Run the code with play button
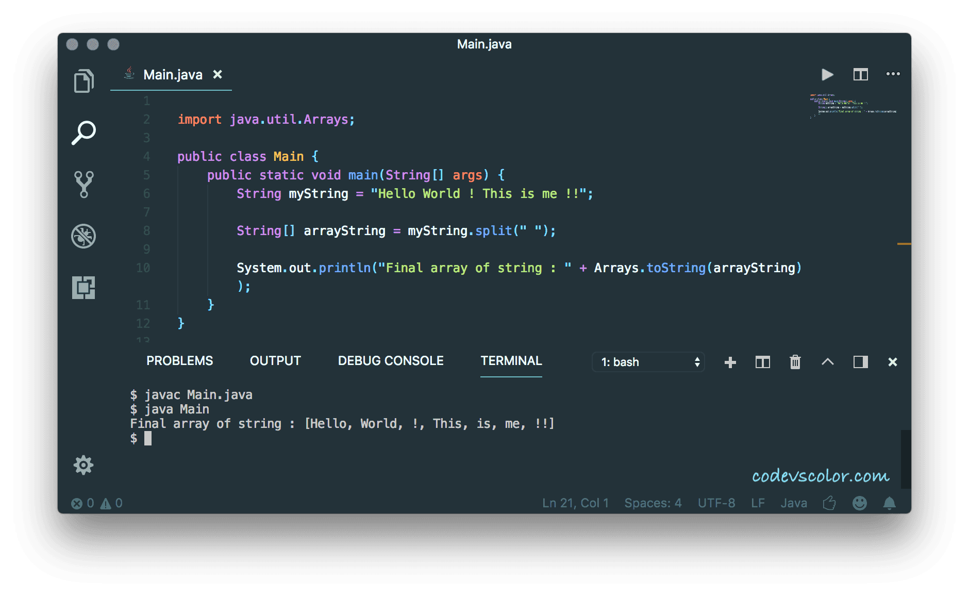 (827, 75)
